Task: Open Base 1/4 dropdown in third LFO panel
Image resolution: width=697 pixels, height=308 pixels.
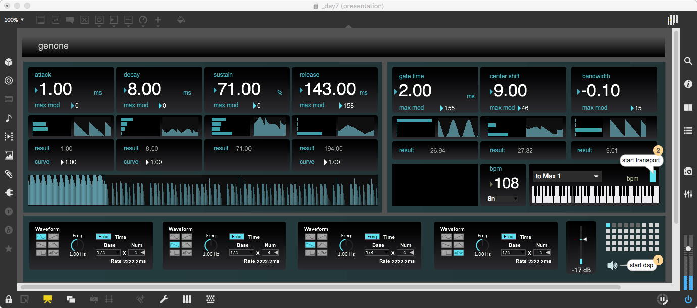Action: click(x=377, y=253)
